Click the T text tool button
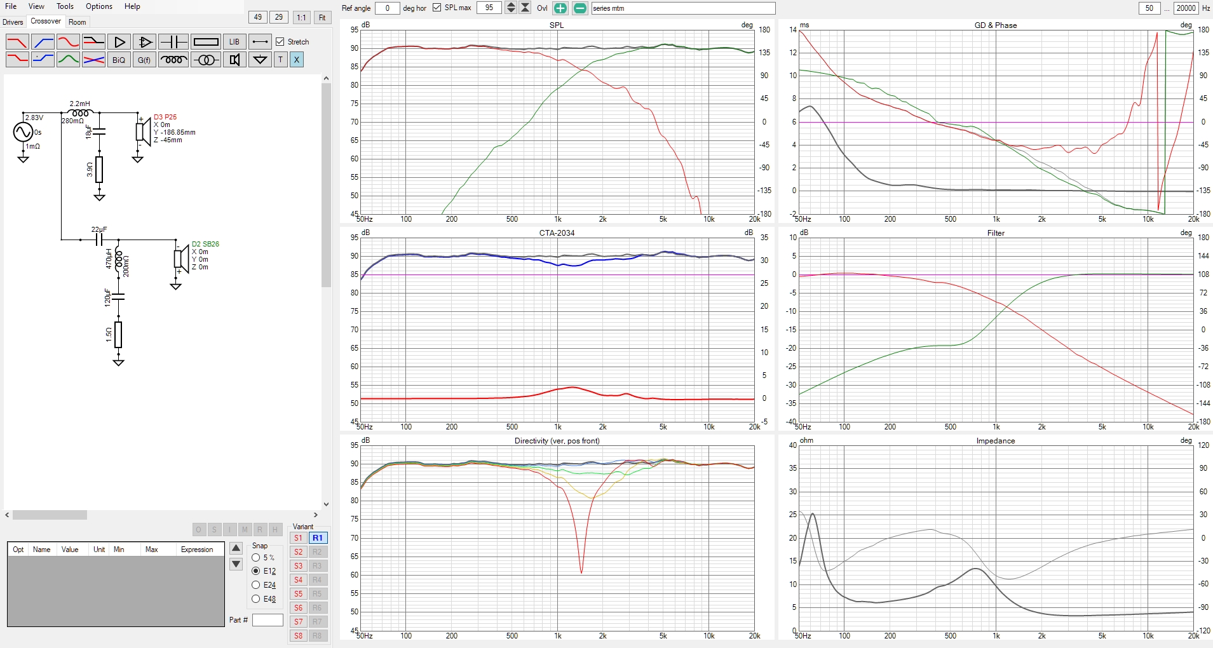This screenshot has height=648, width=1213. point(281,60)
